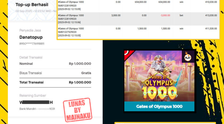224x124 pixels.
Task: Click the balance 413,030.00 cell
Action: (x=211, y=15)
